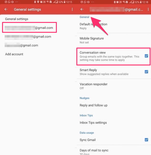Toggle Sync Gmail checkbox
Image resolution: width=151 pixels, height=155 pixels.
[146, 140]
